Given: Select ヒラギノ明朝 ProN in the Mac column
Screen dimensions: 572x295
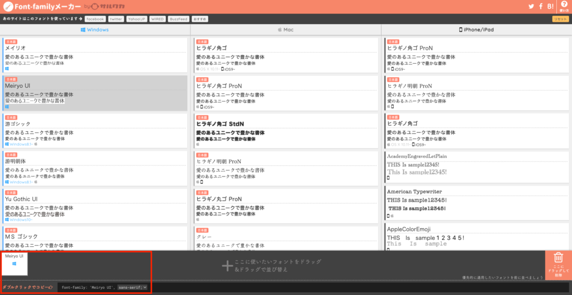Looking at the screenshot, I should pyautogui.click(x=285, y=168).
